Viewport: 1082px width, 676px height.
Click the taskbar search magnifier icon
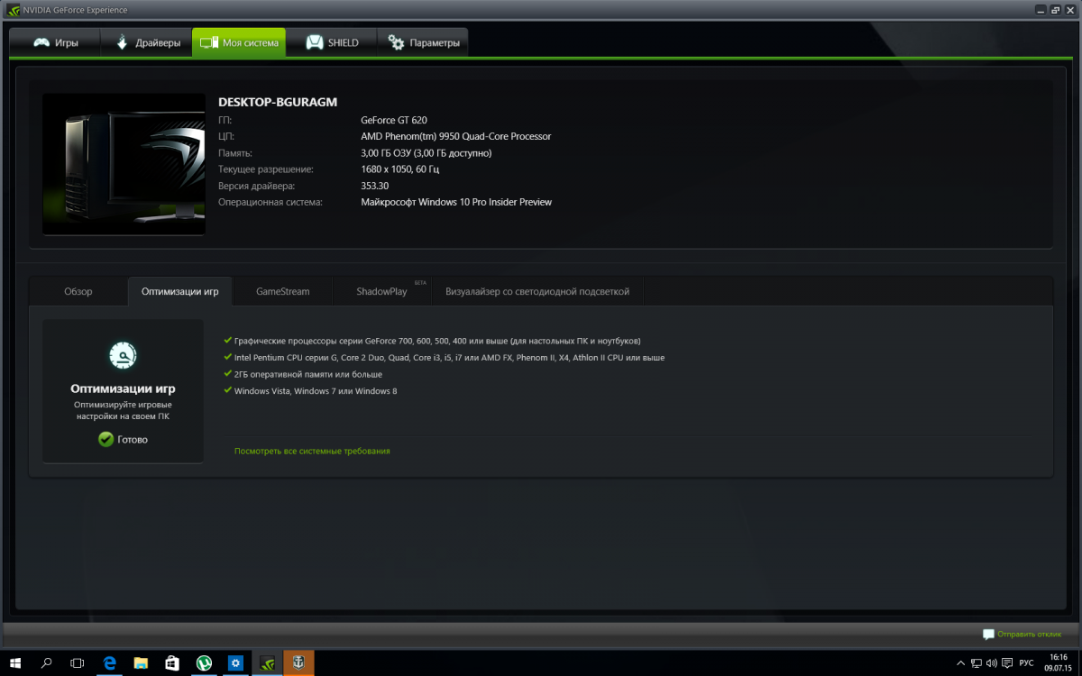click(x=47, y=662)
